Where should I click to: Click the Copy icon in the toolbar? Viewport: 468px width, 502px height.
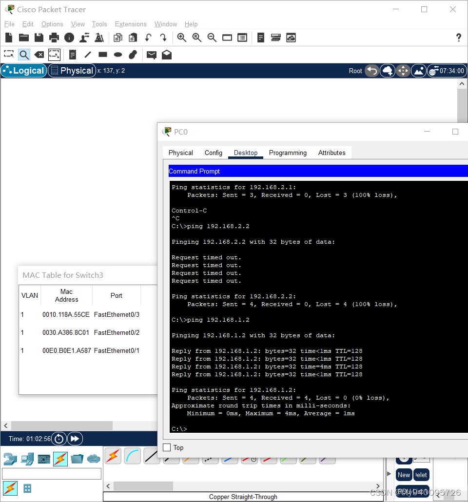pyautogui.click(x=118, y=38)
